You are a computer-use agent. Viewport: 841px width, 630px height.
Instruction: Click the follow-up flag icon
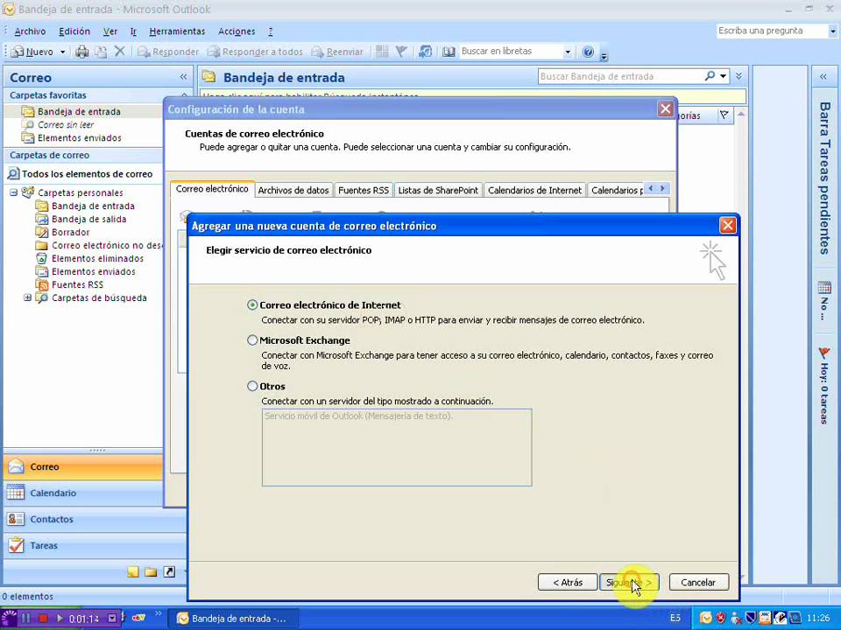[x=400, y=52]
